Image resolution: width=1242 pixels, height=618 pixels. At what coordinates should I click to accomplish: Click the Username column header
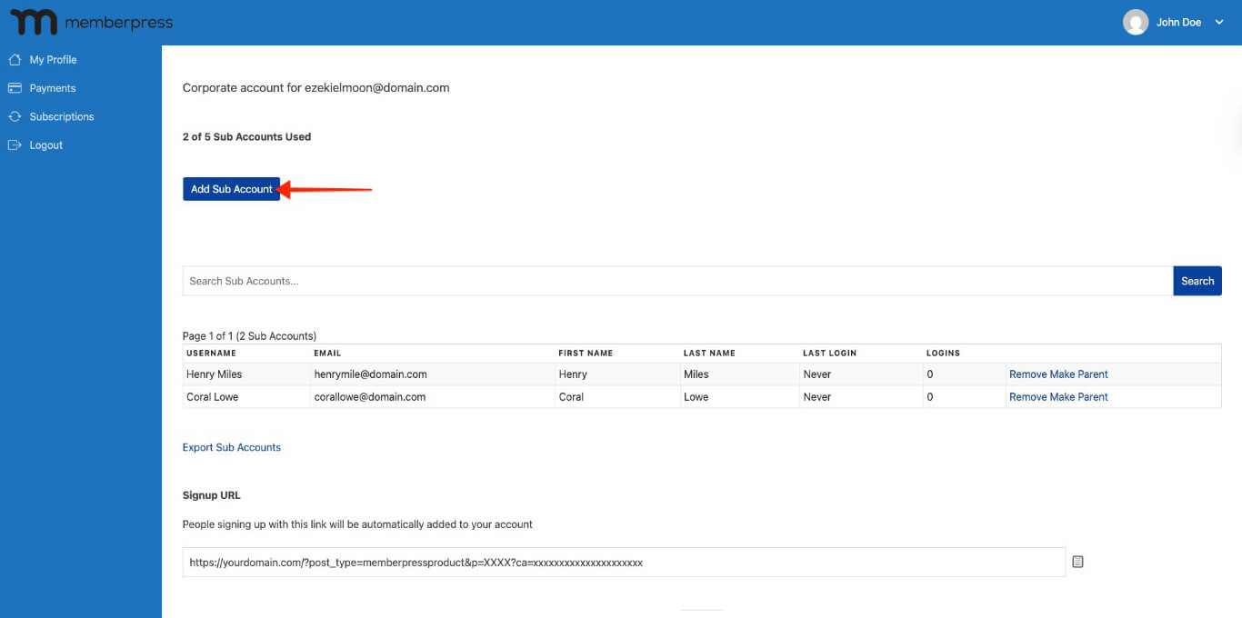point(211,353)
